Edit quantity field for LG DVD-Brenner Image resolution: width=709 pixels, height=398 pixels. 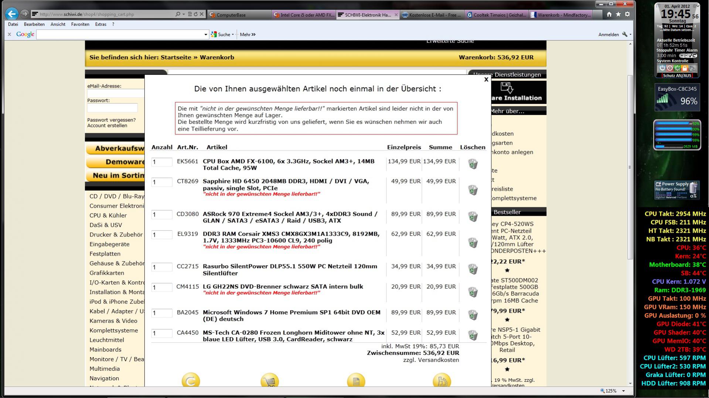click(161, 287)
